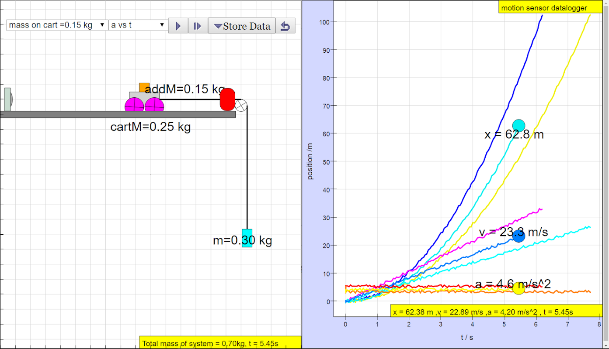Click the 100 tick on position axis
The width and height of the screenshot is (609, 349).
tap(324, 22)
